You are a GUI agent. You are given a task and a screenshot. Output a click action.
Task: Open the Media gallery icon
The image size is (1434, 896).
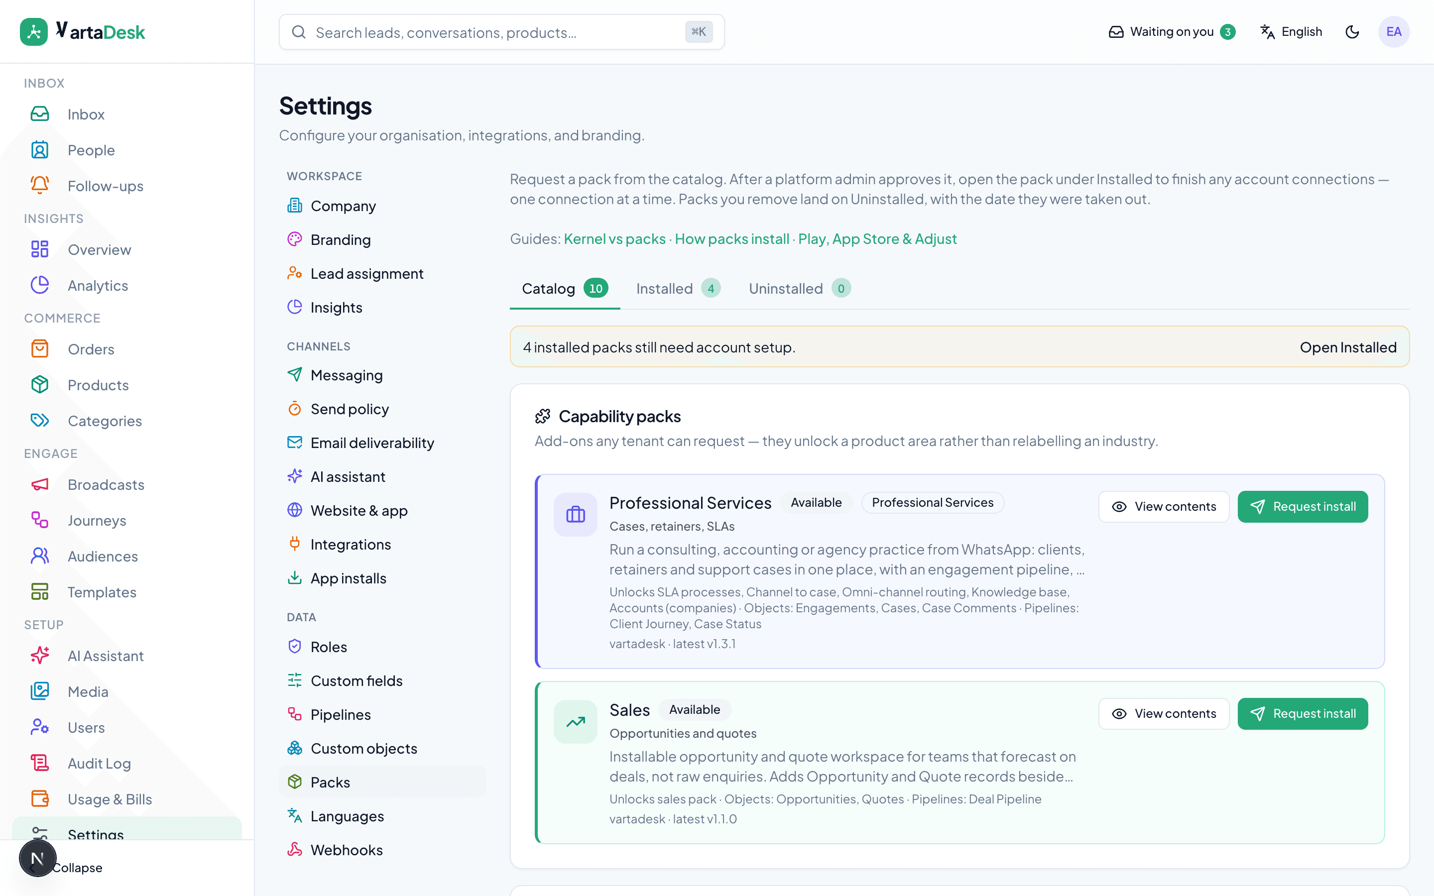point(40,691)
